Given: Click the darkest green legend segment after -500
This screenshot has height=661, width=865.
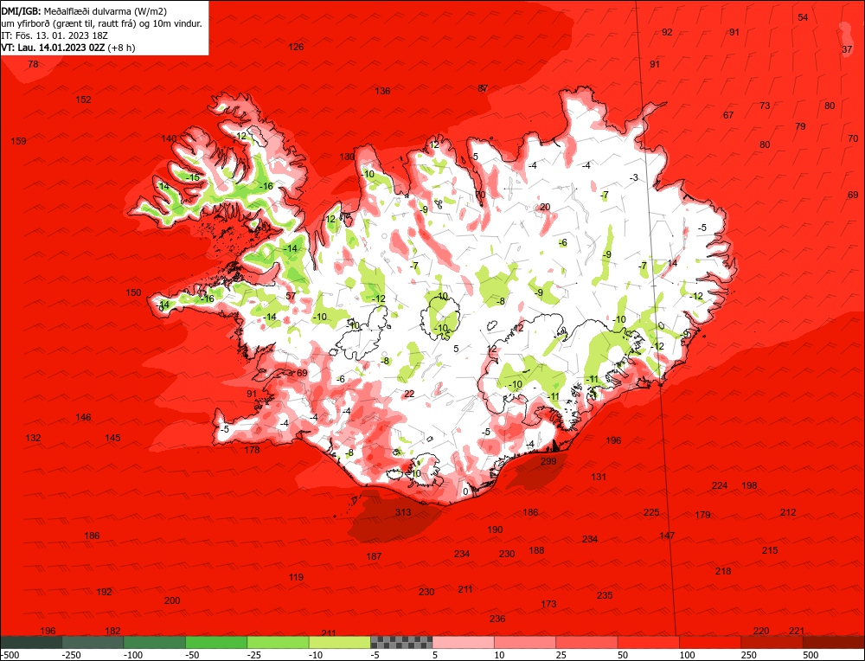Looking at the screenshot, I should pyautogui.click(x=31, y=642).
